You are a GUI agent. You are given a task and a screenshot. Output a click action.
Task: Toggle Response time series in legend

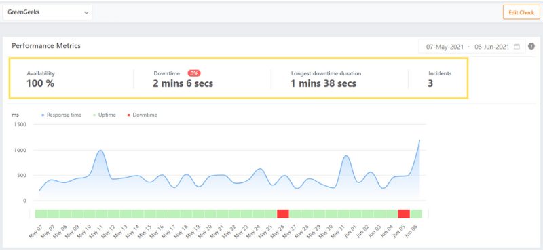click(62, 115)
